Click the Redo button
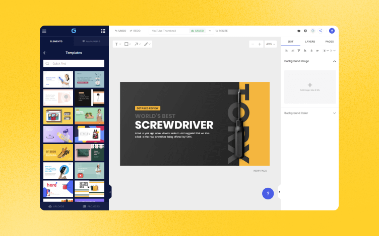Screen dimensions: 379x236 click(x=135, y=31)
